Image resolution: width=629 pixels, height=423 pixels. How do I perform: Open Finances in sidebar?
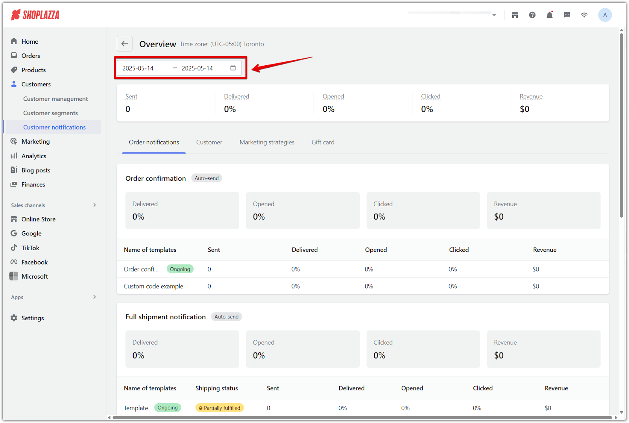pyautogui.click(x=33, y=184)
